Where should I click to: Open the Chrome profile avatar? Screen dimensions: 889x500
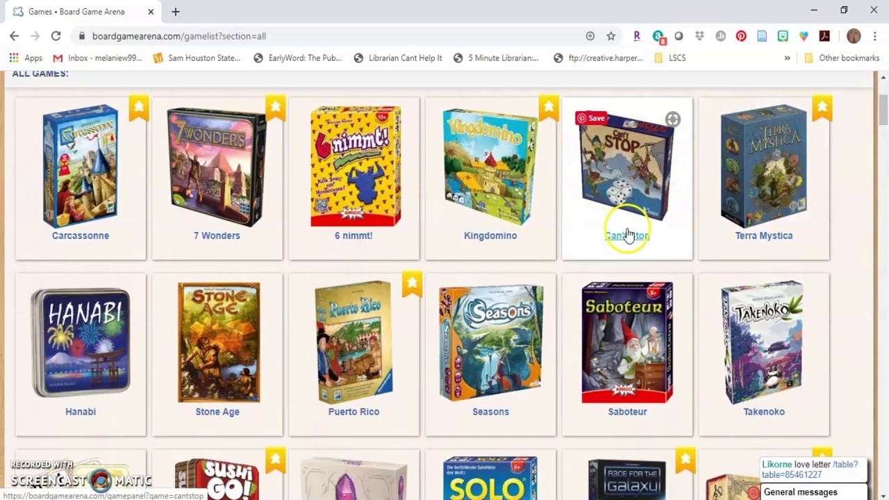(x=854, y=36)
